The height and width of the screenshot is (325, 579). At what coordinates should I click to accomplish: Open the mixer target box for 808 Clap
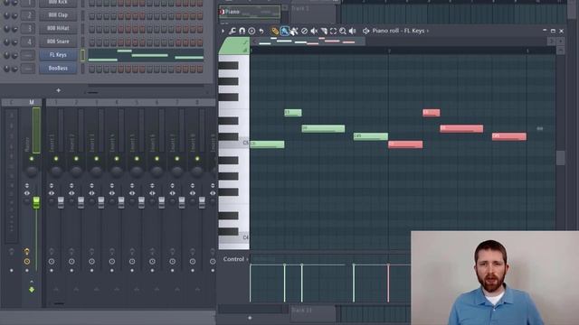(28, 15)
